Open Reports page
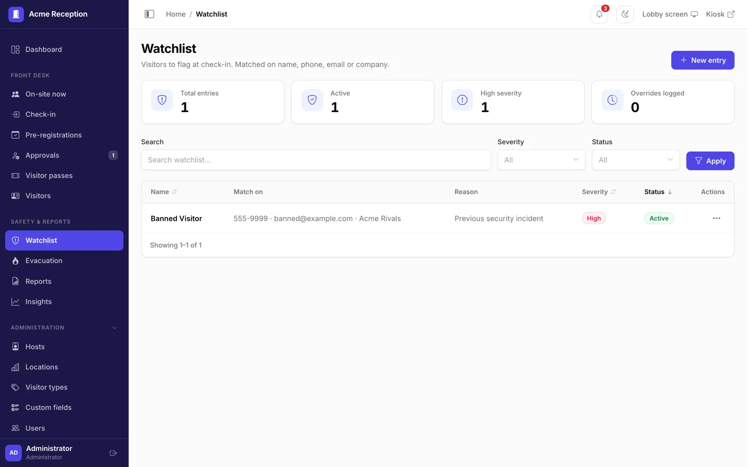The image size is (747, 467). tap(64, 281)
